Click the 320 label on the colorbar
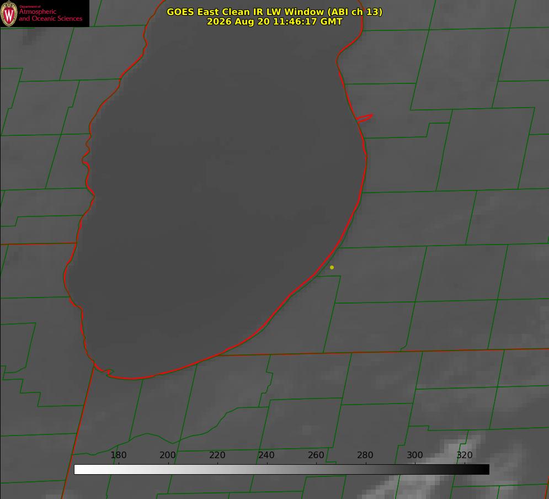 point(465,455)
